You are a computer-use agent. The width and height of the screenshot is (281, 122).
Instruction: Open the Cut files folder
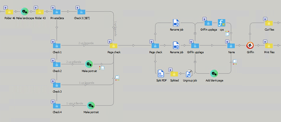[269, 23]
